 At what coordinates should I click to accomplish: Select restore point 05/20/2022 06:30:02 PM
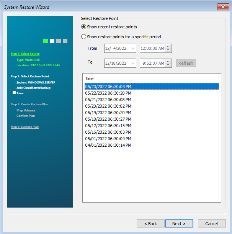coord(108,106)
